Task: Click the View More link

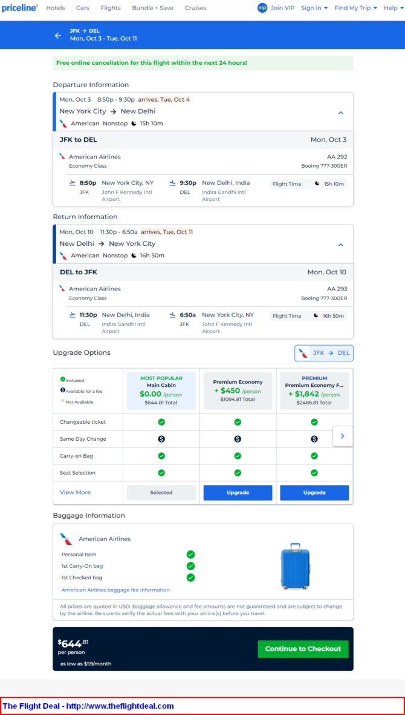Action: pyautogui.click(x=75, y=492)
